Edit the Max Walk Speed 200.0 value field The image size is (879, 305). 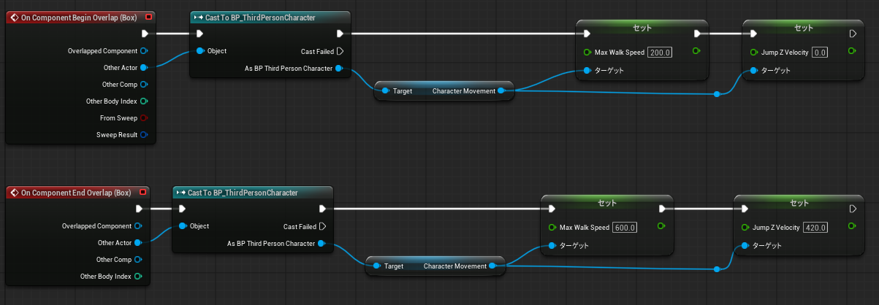click(660, 53)
